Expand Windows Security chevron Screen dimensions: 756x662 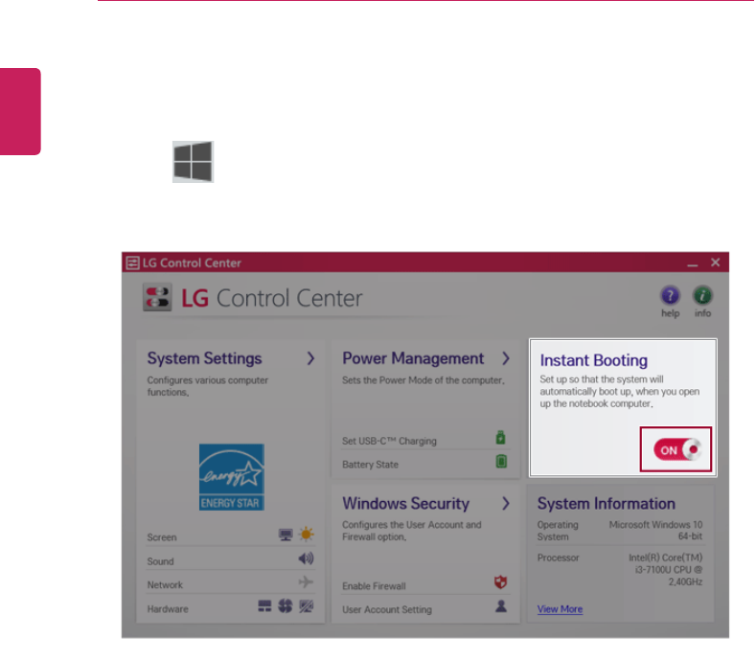click(505, 503)
